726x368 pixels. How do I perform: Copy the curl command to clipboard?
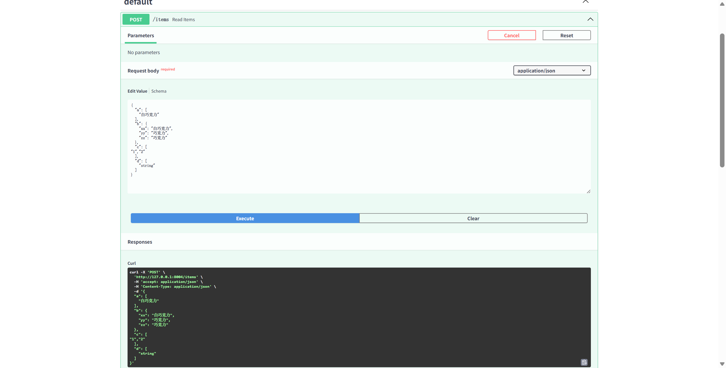pos(584,362)
